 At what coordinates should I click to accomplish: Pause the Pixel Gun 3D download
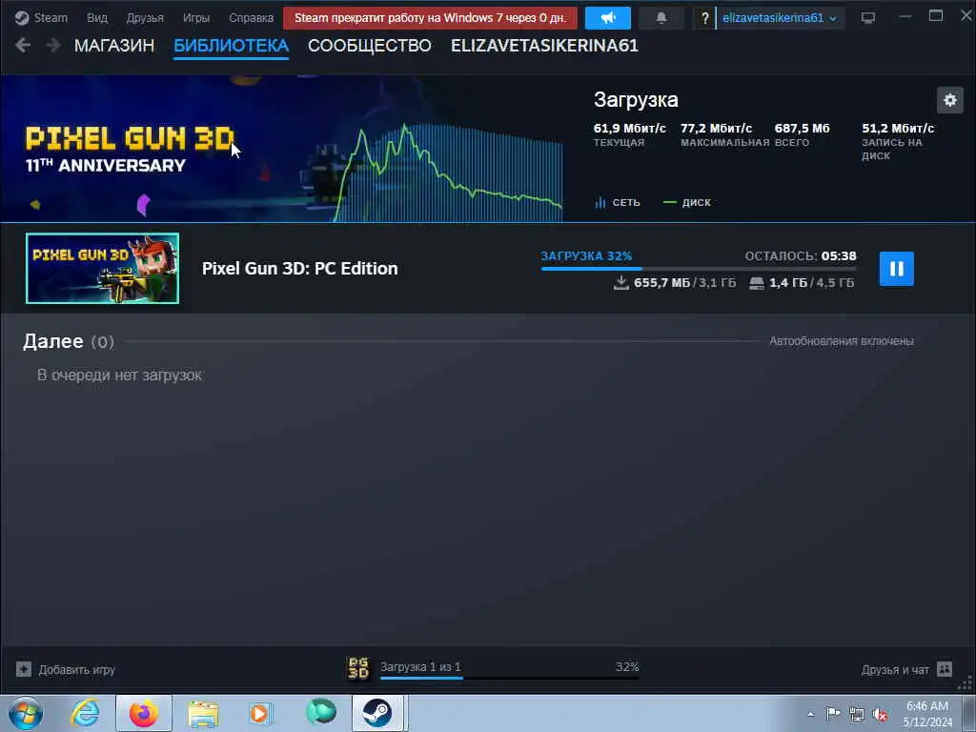[x=896, y=269]
